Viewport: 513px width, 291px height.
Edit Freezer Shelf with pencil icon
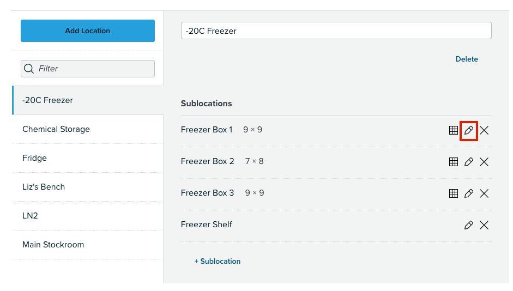(468, 225)
